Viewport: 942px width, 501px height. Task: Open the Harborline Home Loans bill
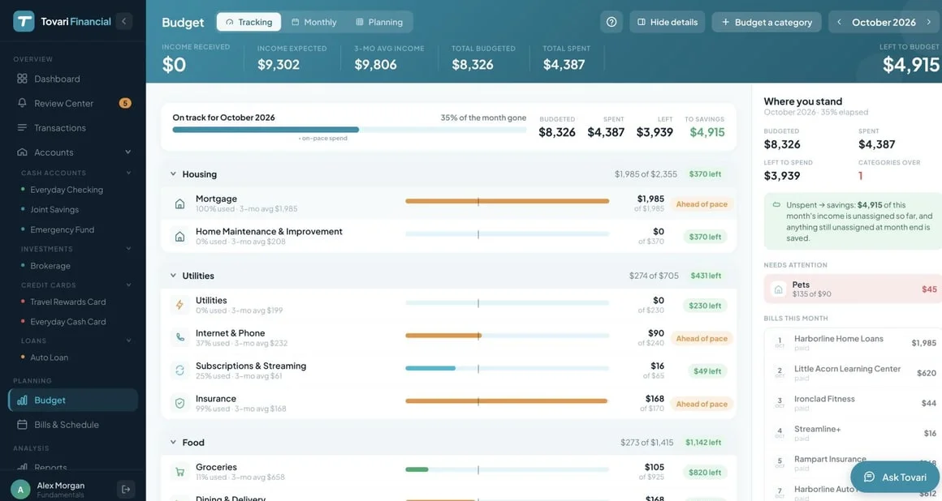(853, 343)
